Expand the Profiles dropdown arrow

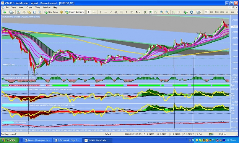click(x=13, y=12)
